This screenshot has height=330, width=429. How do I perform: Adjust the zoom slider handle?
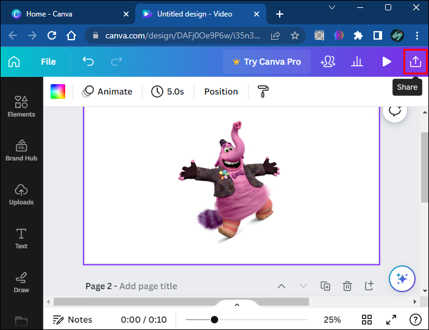pos(214,320)
